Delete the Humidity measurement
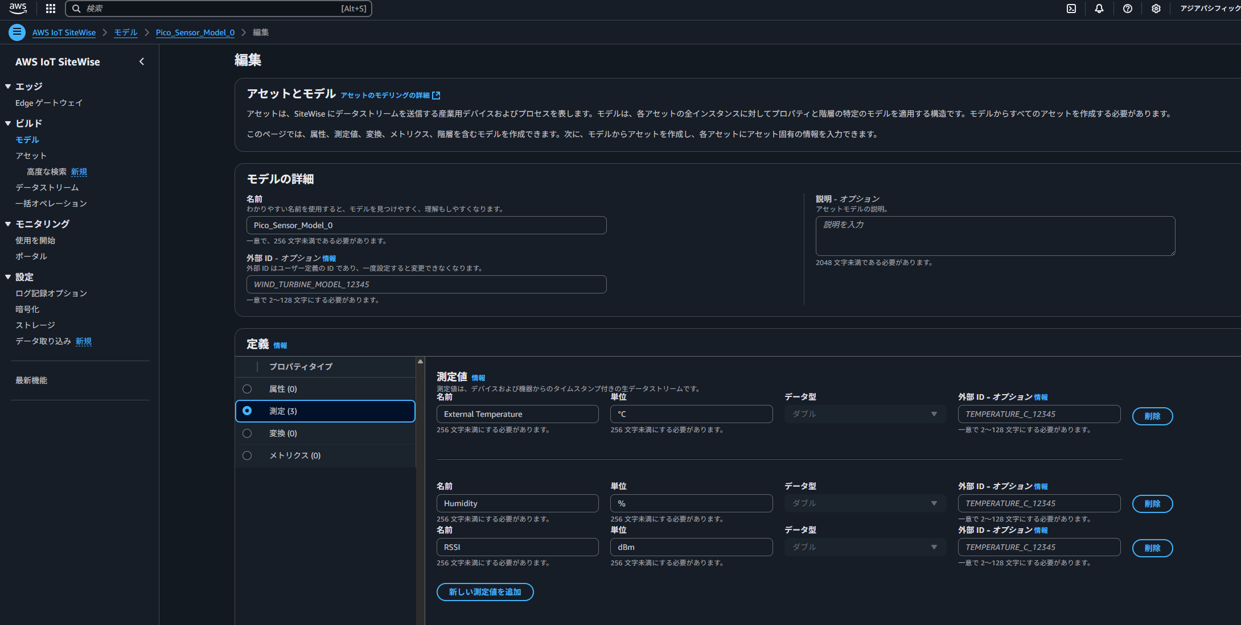This screenshot has height=625, width=1241. (x=1152, y=504)
